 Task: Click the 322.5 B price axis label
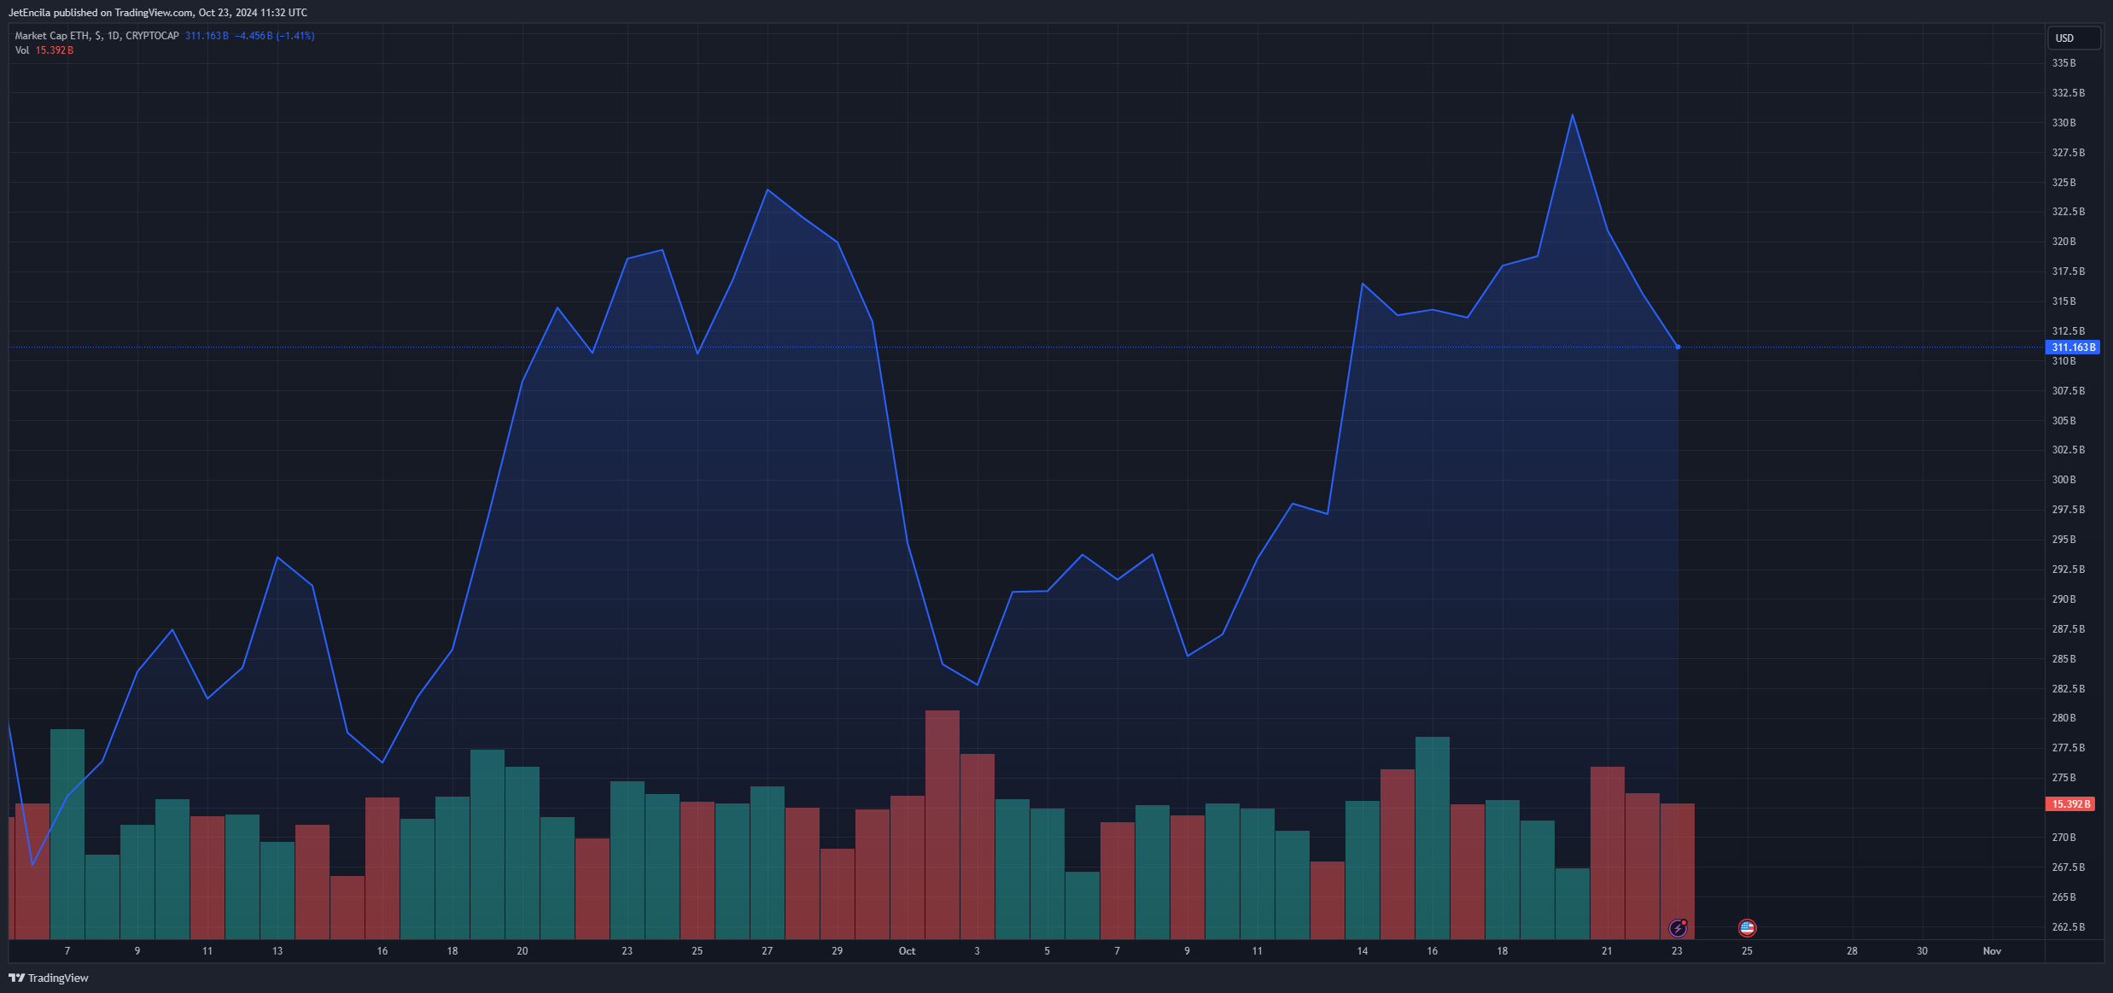coord(2068,212)
